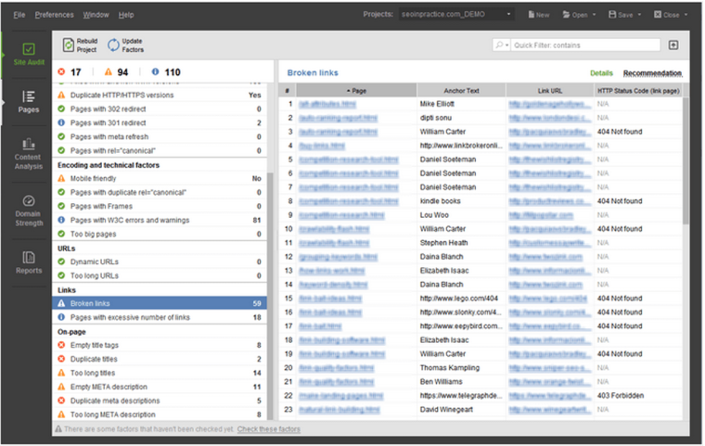Screen dimensions: 705x446
Task: Switch to the Details tab
Action: click(x=601, y=72)
